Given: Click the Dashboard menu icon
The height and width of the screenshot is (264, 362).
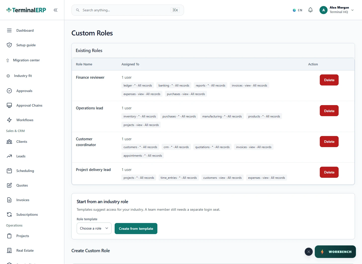Looking at the screenshot, I should coord(9,30).
